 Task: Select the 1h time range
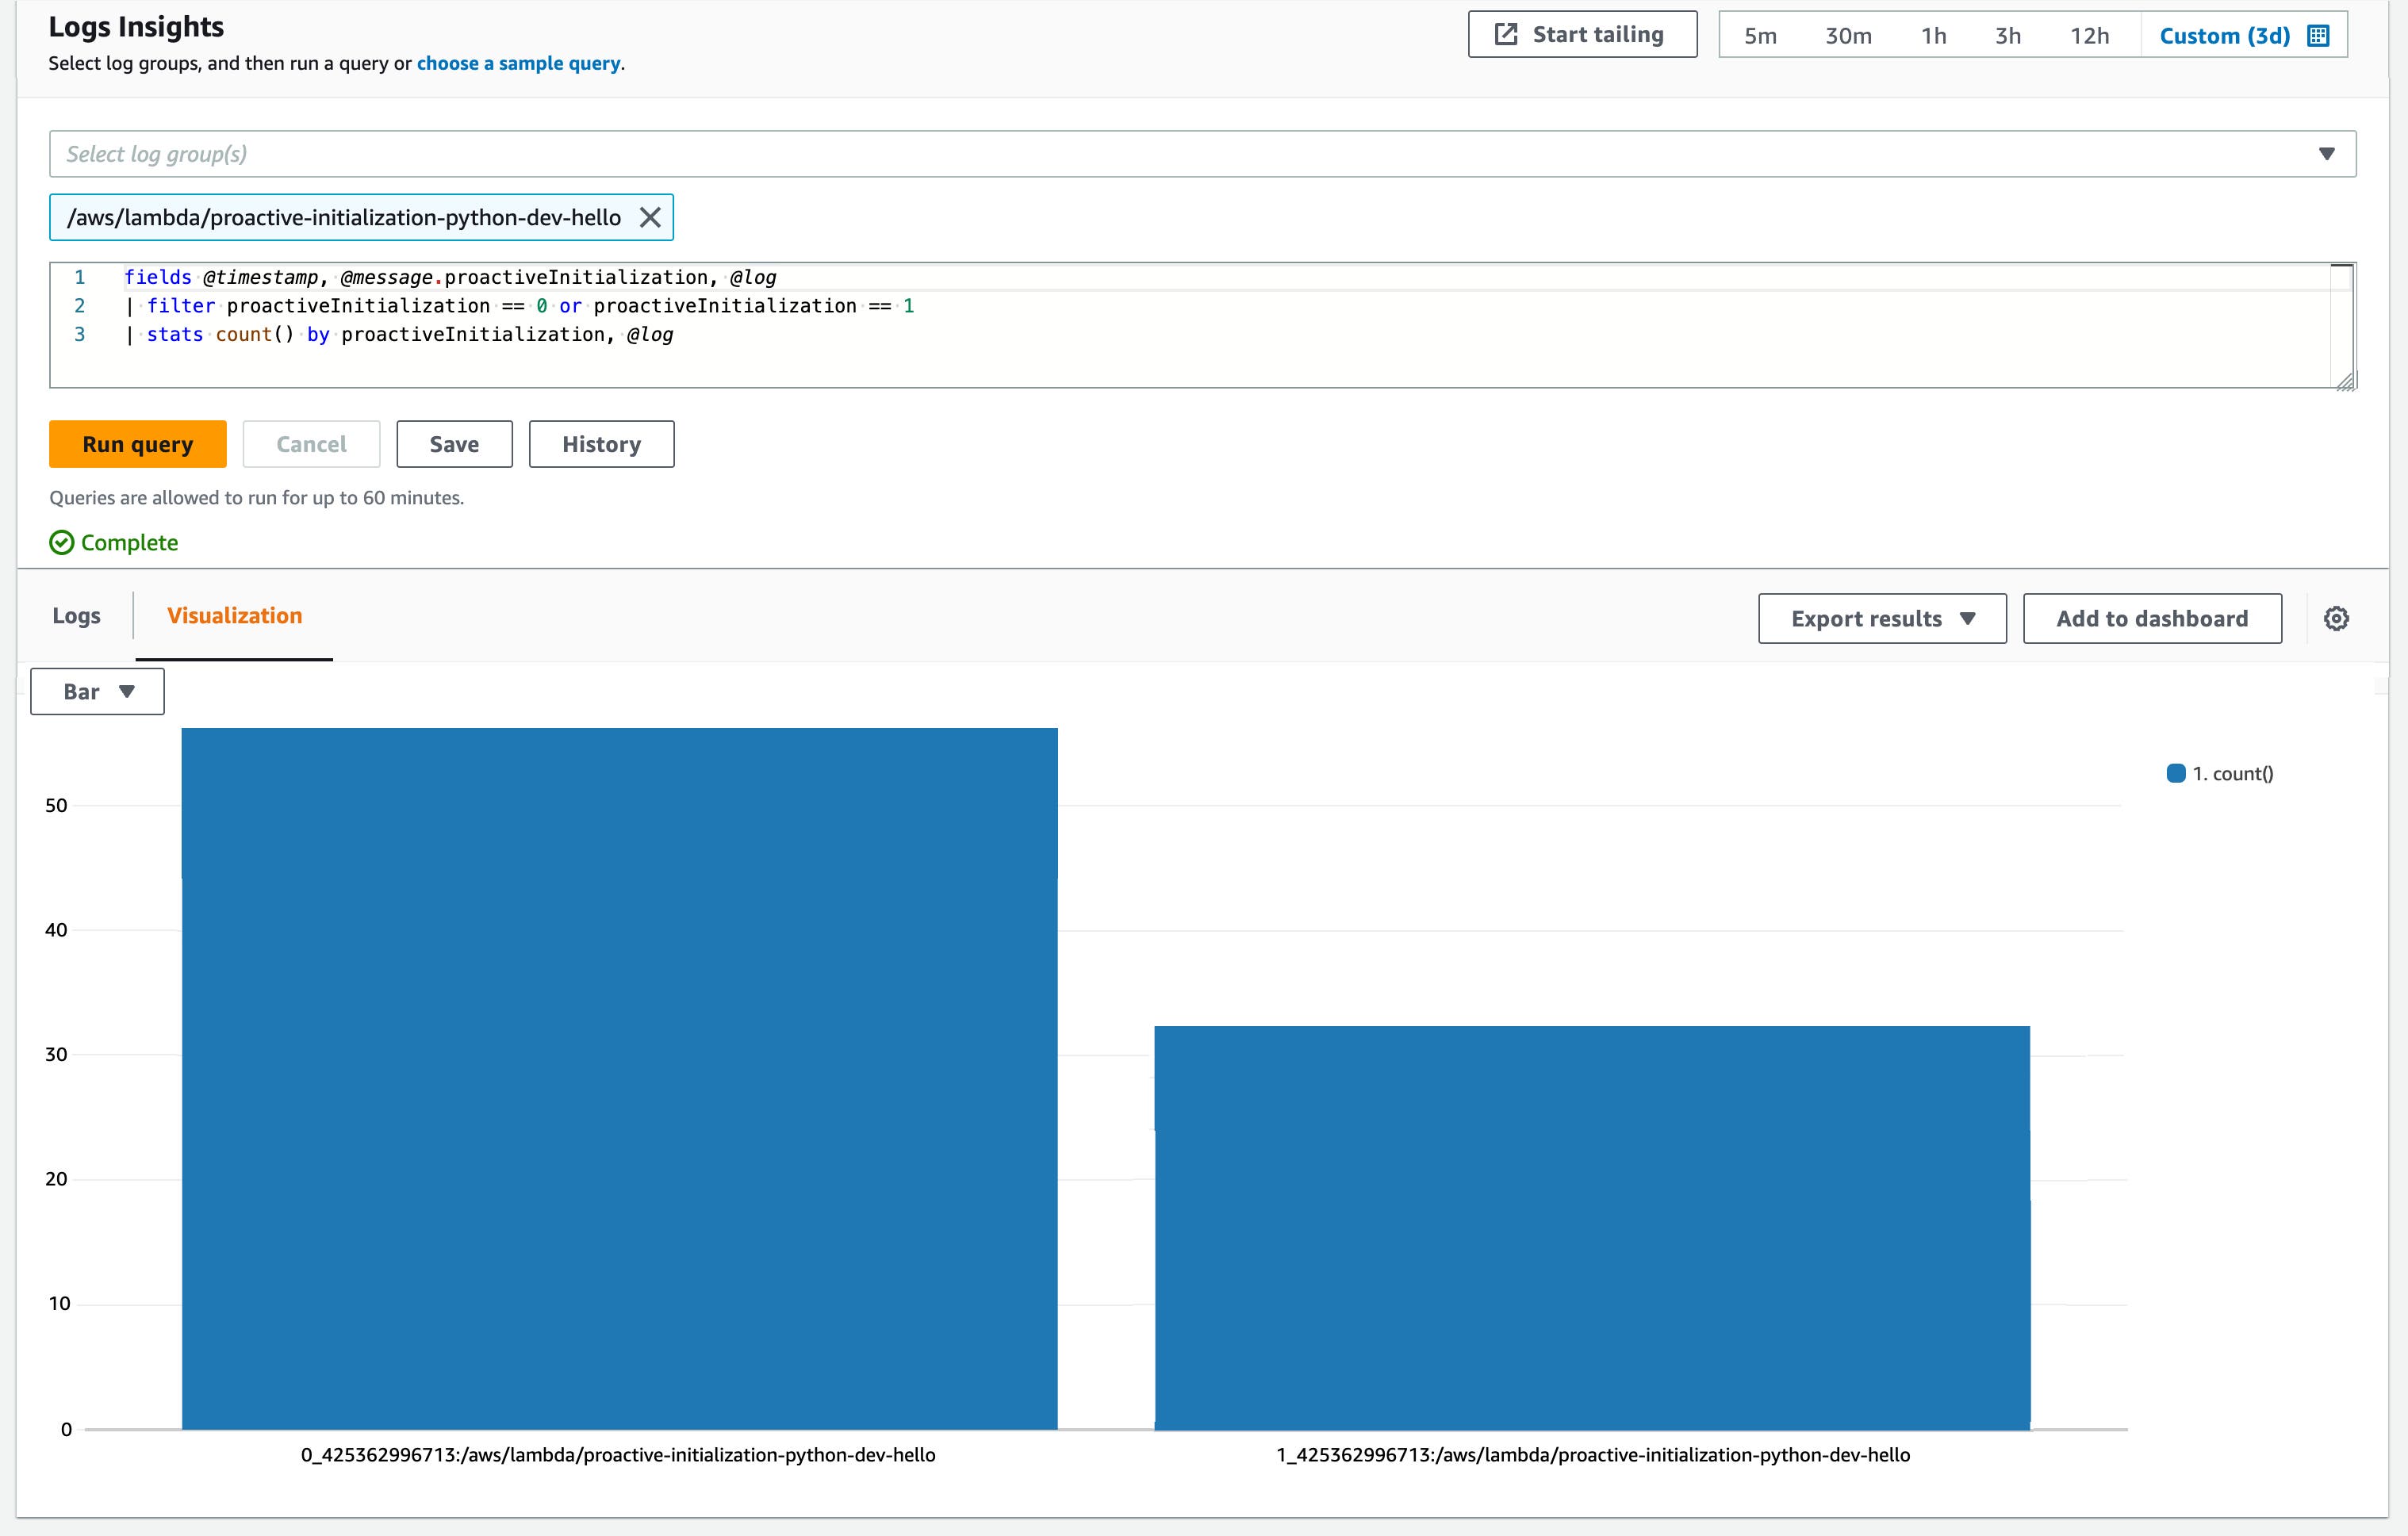click(x=1934, y=35)
